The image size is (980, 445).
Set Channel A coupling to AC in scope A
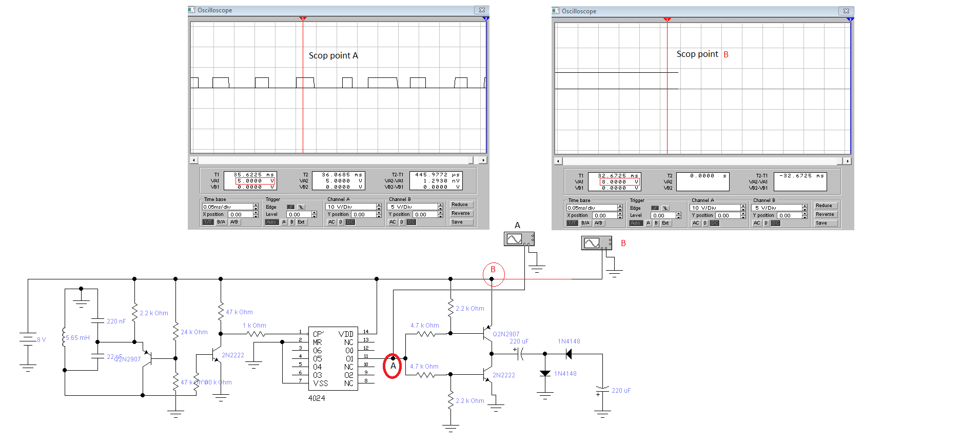click(x=331, y=222)
